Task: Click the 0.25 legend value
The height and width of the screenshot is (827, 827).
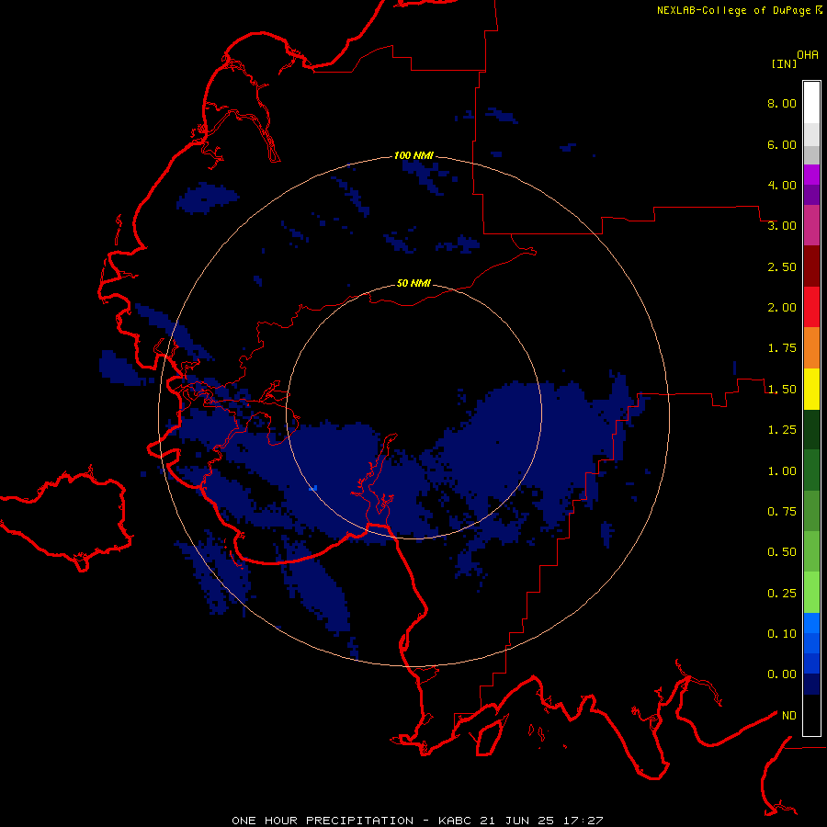Action: pyautogui.click(x=782, y=594)
